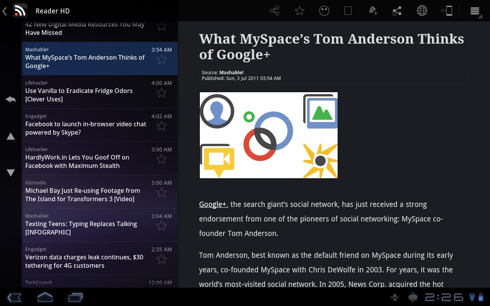Screen dimensions: 490x306
Task: Tap the Android system Home button
Action: [45, 297]
